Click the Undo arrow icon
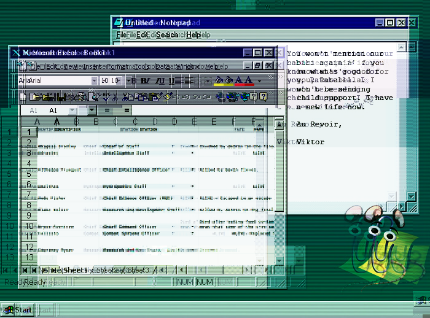The height and width of the screenshot is (318, 430). [x=186, y=96]
